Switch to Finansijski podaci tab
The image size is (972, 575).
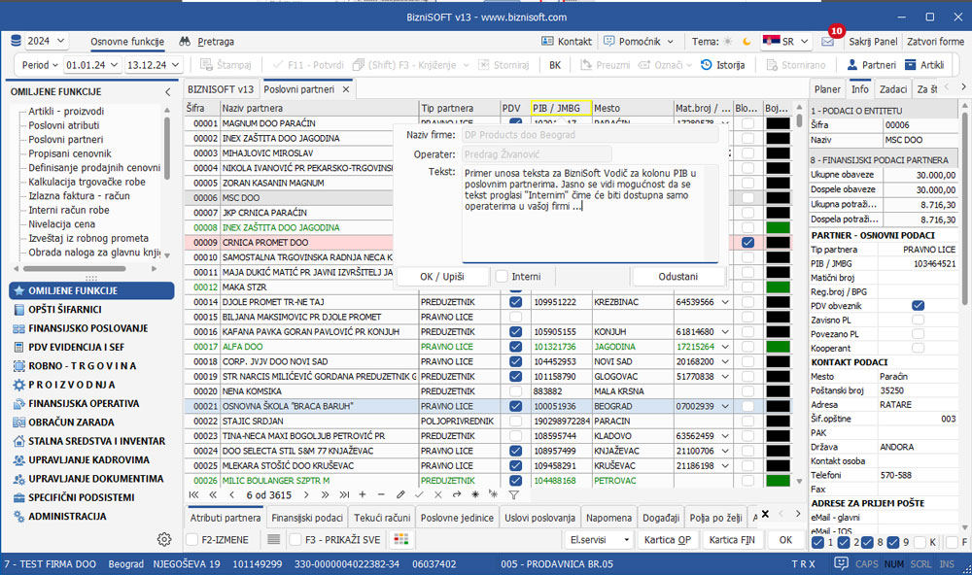point(306,518)
